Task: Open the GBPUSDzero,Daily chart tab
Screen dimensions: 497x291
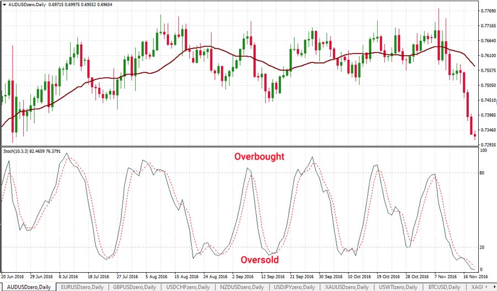Action: click(134, 287)
